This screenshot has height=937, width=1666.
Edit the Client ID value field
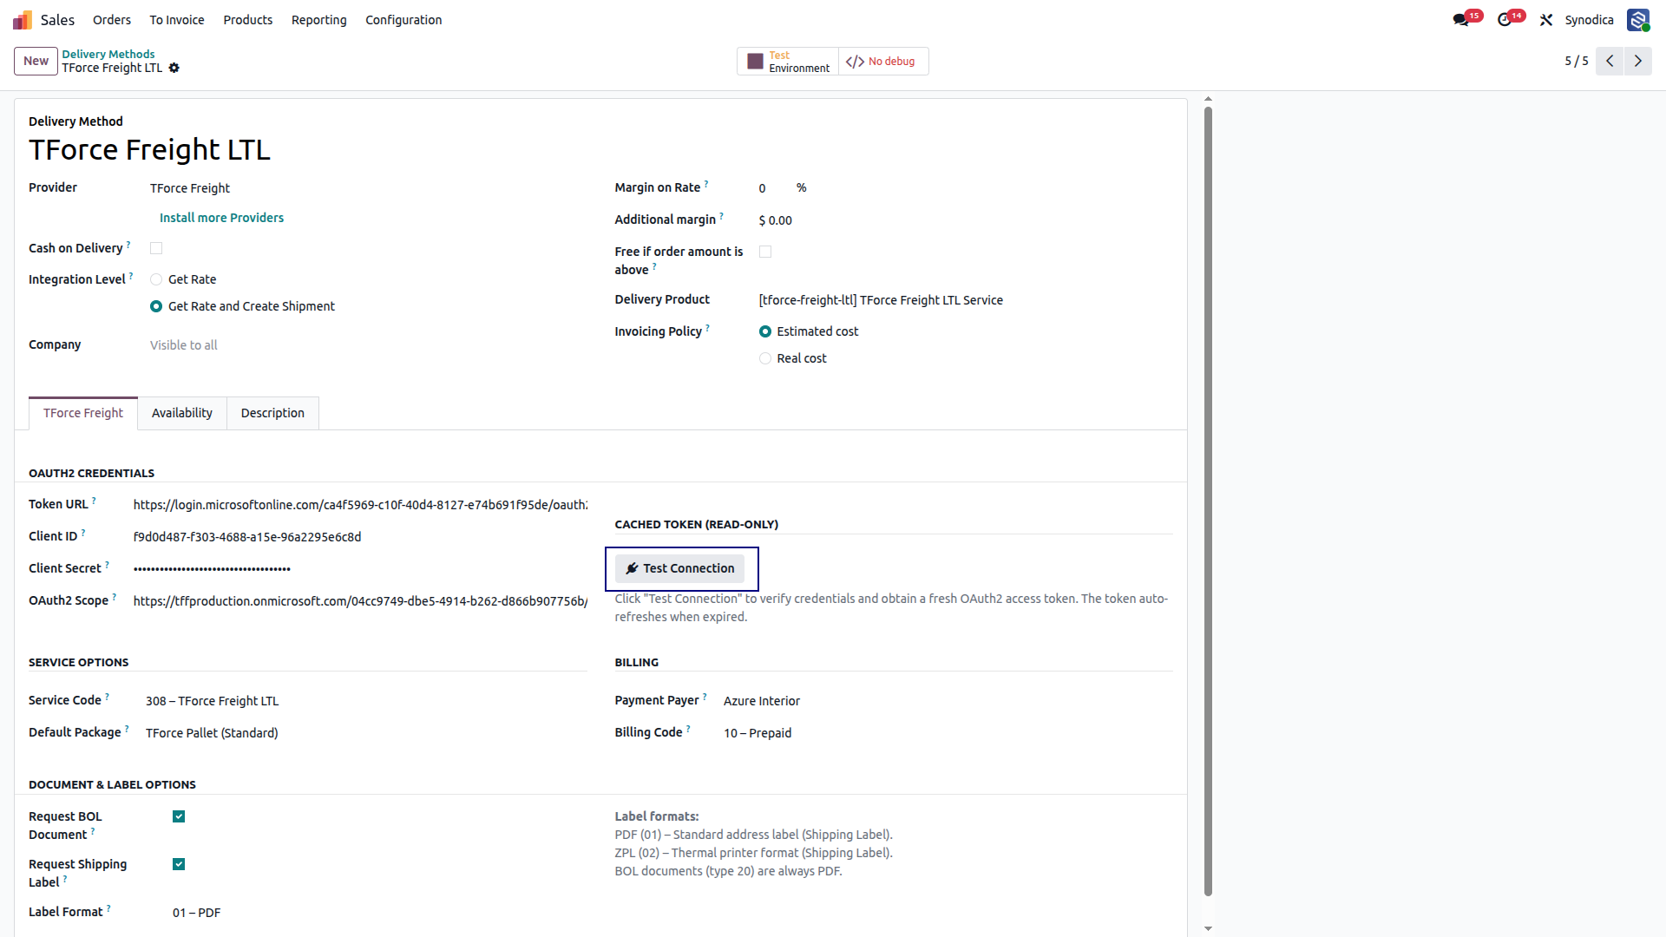360,537
